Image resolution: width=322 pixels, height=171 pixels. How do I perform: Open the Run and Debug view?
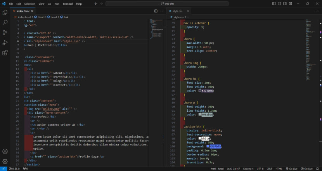(x=5, y=43)
